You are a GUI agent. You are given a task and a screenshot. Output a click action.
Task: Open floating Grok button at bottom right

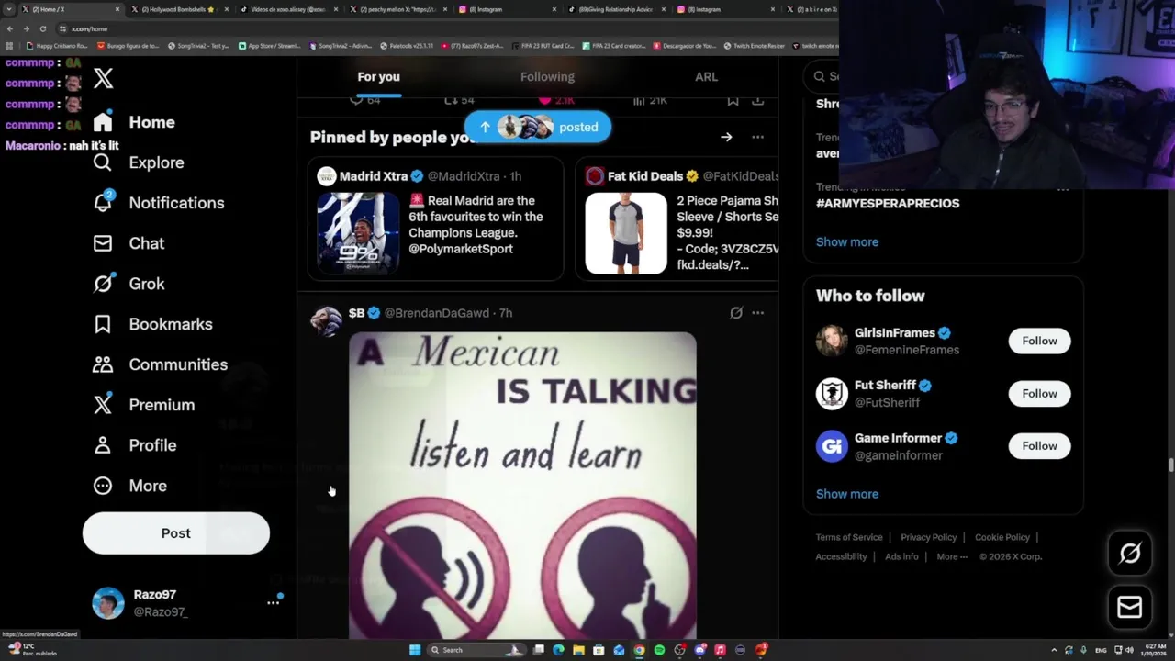pos(1130,553)
